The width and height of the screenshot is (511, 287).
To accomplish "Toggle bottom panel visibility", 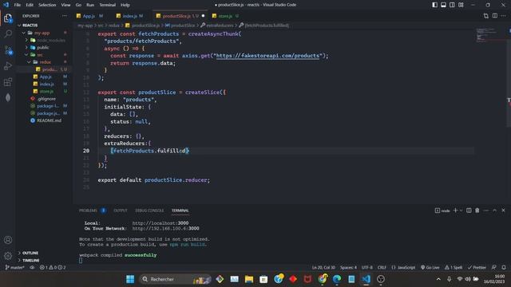I will coord(444,5).
